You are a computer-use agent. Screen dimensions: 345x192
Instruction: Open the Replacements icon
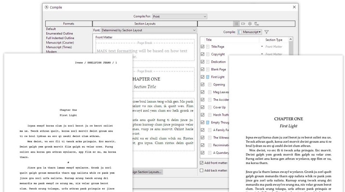click(x=257, y=24)
